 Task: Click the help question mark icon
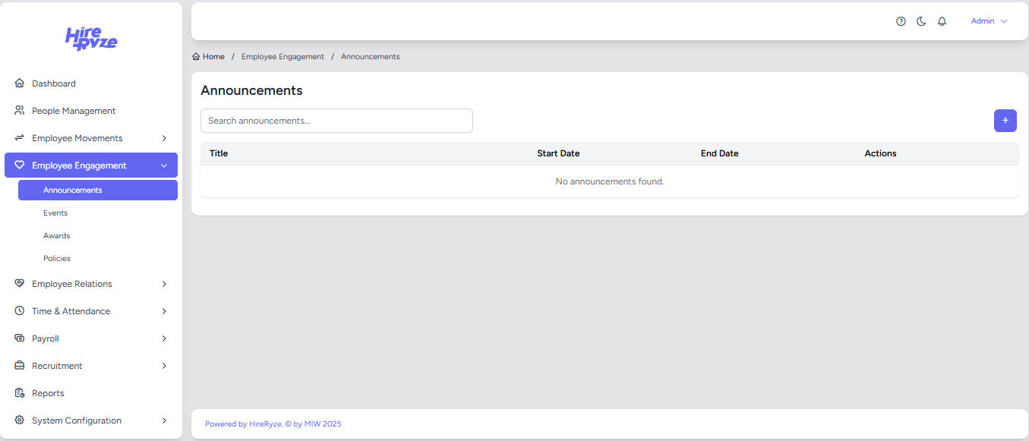(901, 21)
